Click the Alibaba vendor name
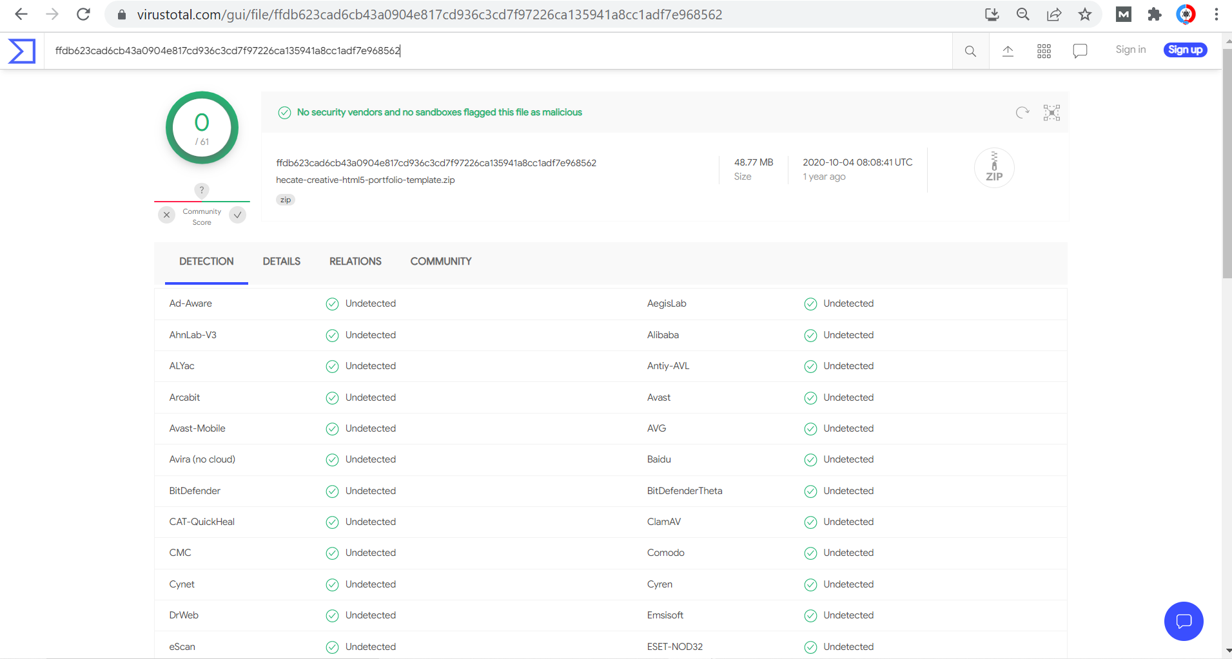 coord(663,335)
